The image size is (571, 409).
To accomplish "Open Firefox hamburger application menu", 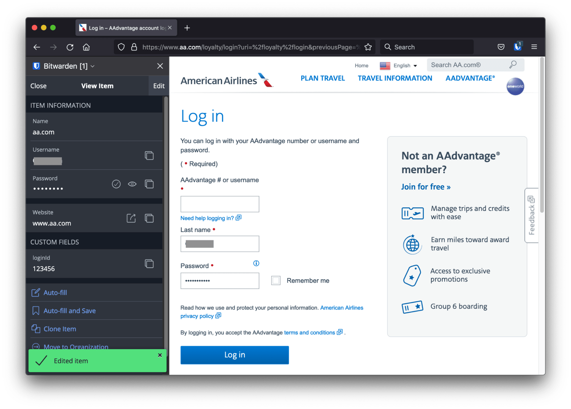I will pos(534,47).
